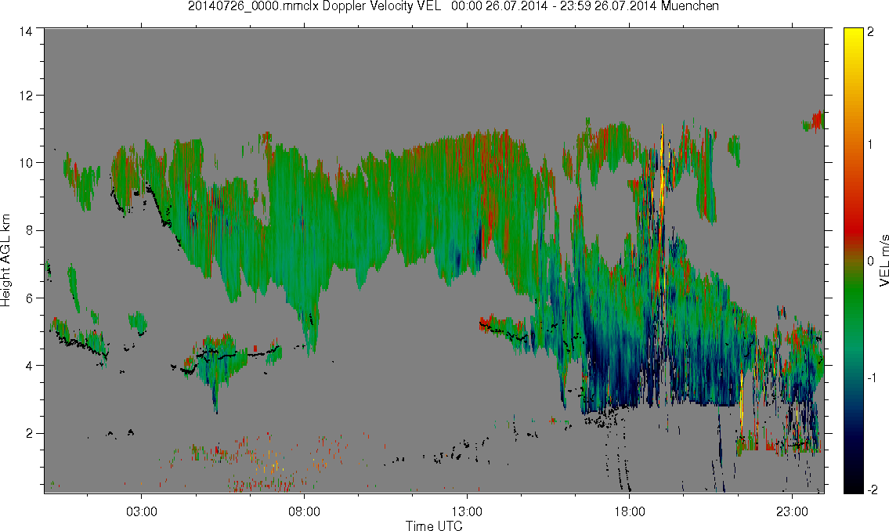Click the height tick label 4
The height and width of the screenshot is (531, 889).
click(29, 366)
